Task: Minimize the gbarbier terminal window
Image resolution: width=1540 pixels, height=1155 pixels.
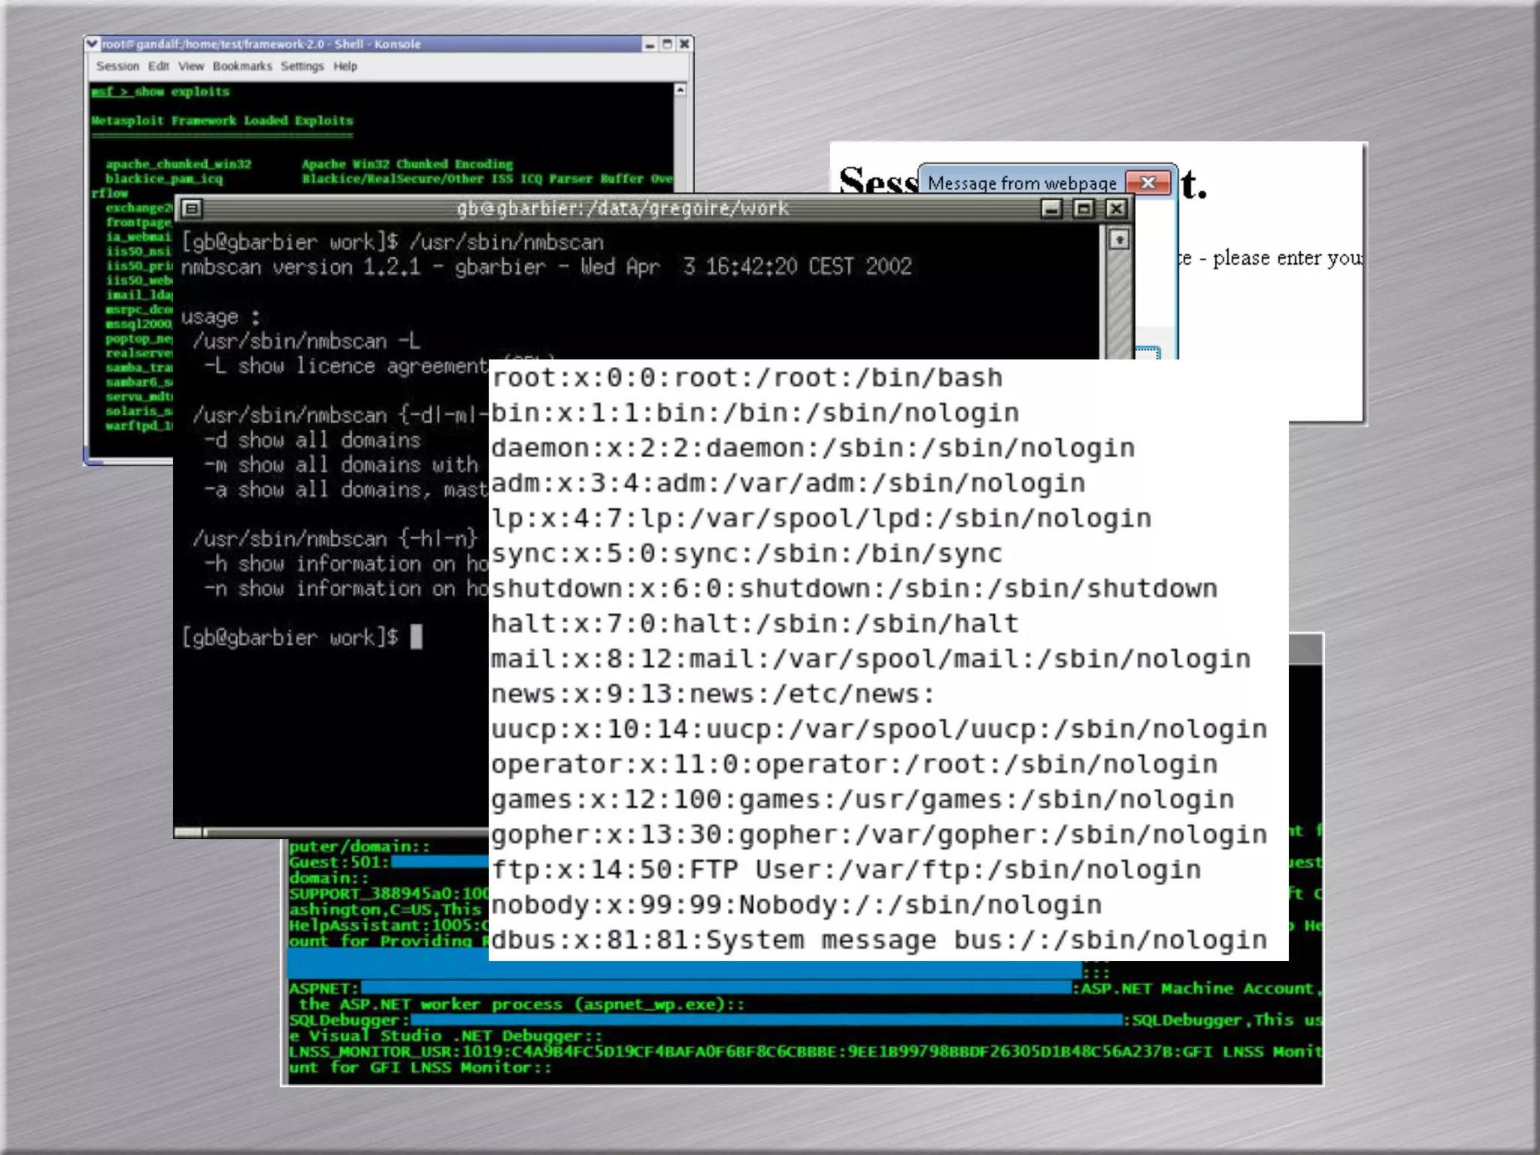Action: pyautogui.click(x=1052, y=208)
